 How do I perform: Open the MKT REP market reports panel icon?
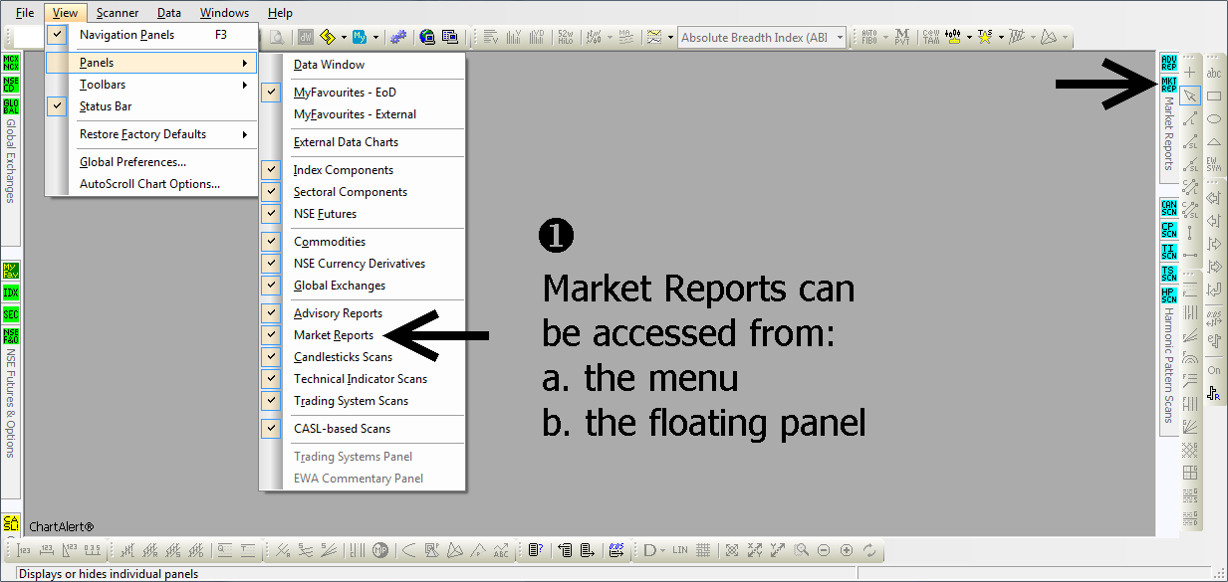point(1169,84)
